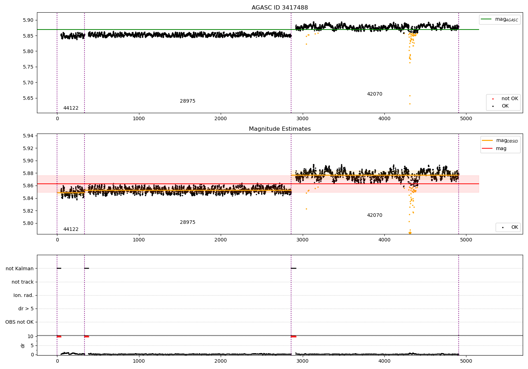The width and height of the screenshot is (528, 369).
Task: Click the orange mag OBSID legend line
Action: [488, 141]
